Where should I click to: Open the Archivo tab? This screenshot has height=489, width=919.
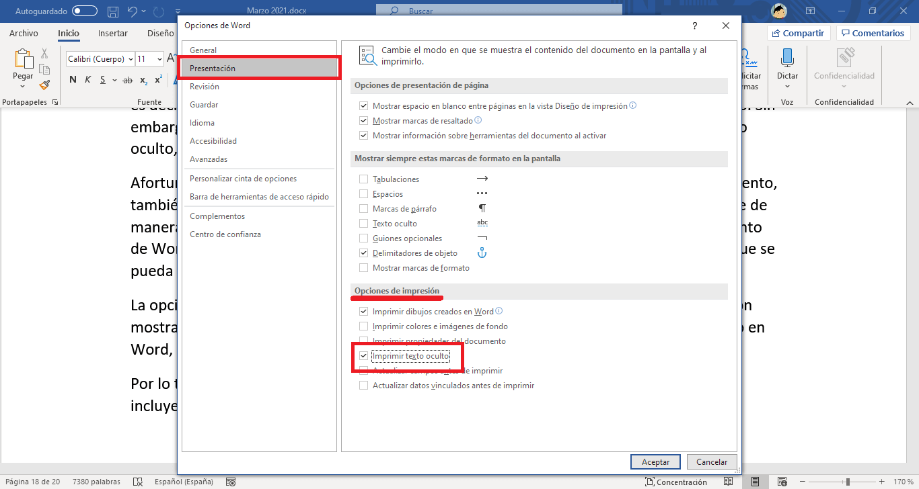(24, 33)
